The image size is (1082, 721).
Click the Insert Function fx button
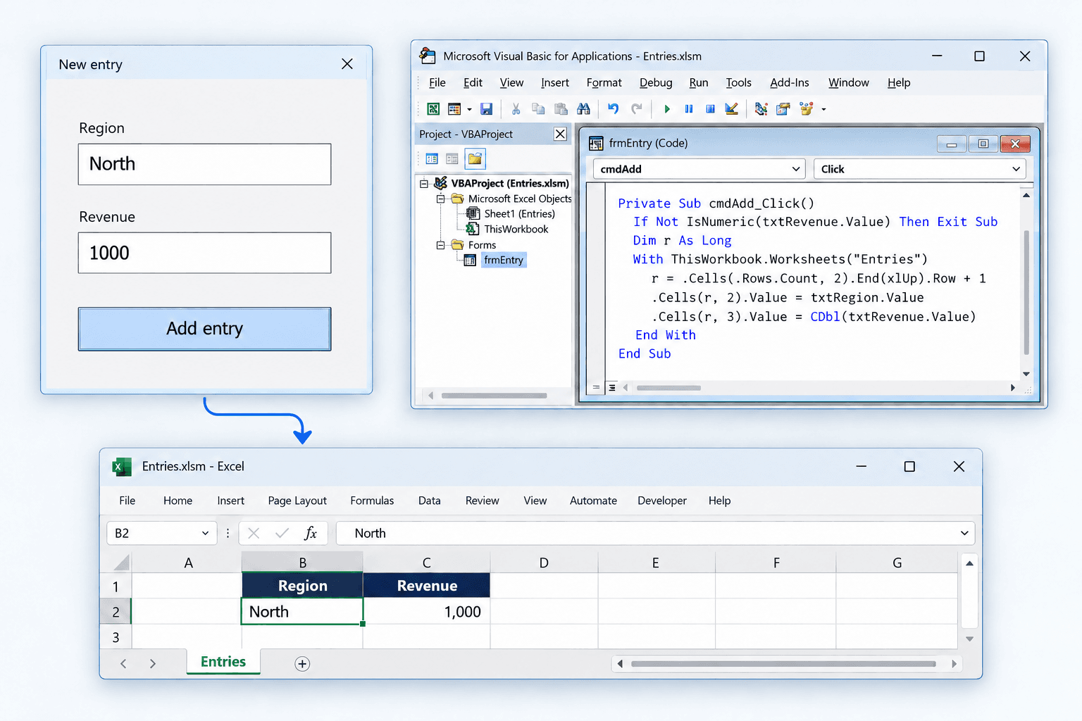pos(311,534)
